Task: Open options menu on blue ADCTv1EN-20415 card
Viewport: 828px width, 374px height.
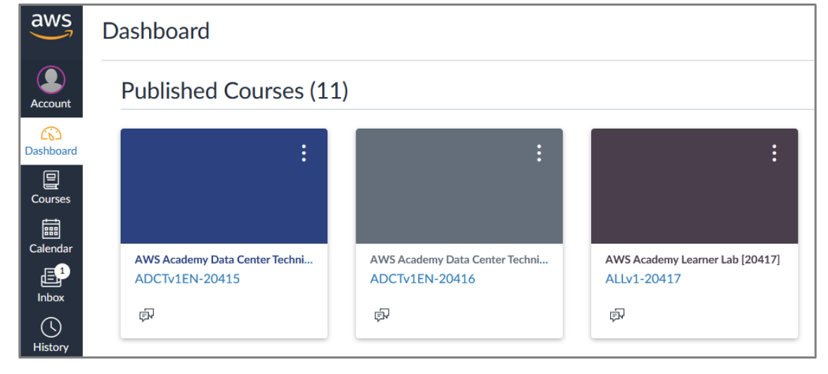Action: coord(304,153)
